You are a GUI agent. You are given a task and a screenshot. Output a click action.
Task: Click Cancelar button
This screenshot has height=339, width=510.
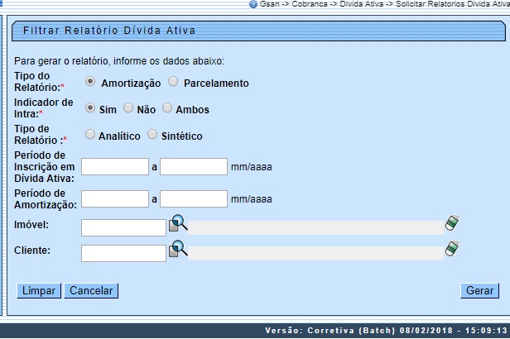click(91, 290)
